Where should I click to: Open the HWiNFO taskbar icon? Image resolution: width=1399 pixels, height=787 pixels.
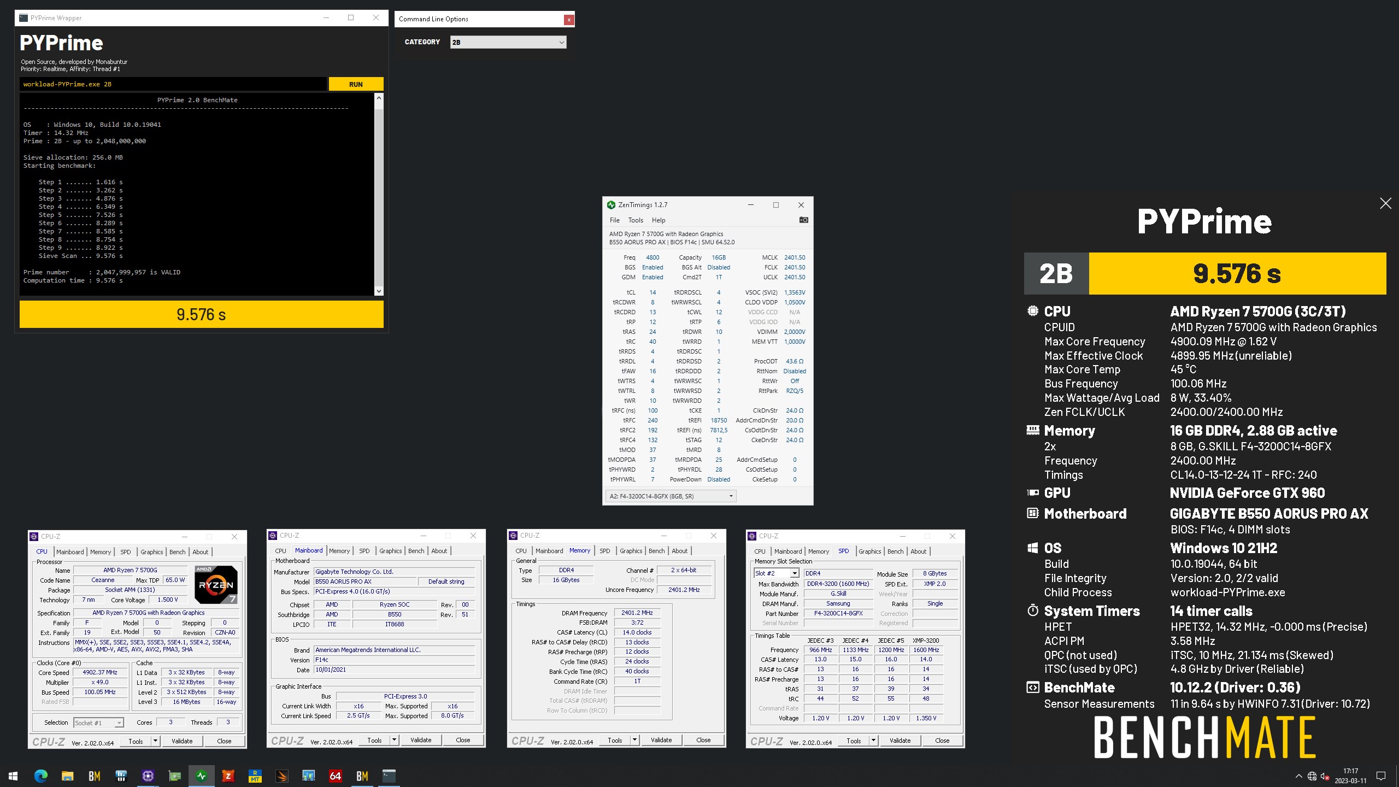click(x=121, y=776)
